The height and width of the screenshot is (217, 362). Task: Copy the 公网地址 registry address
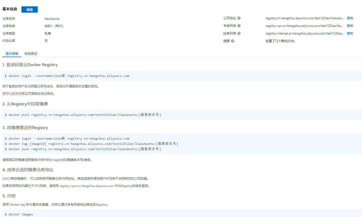point(350,18)
